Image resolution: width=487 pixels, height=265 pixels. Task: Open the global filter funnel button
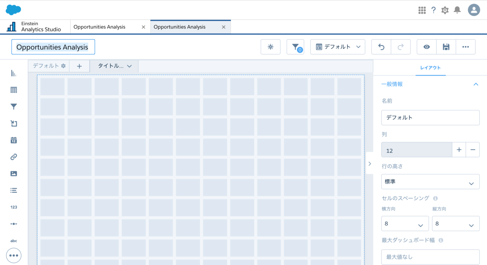295,47
